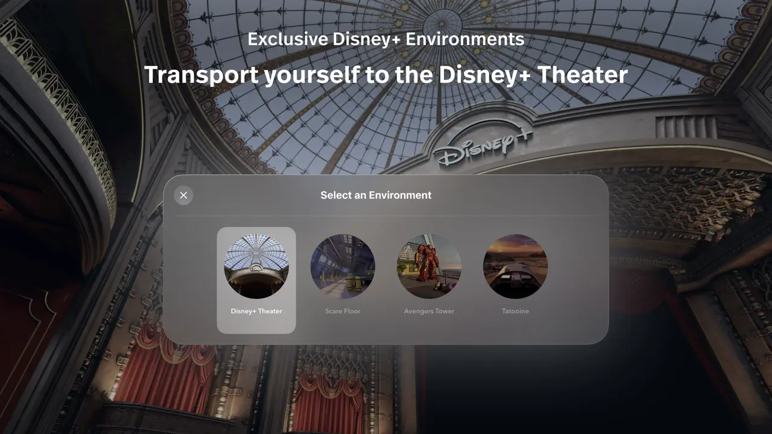The image size is (772, 434).
Task: Select the Disney+ Theater environment thumbnail
Action: point(256,266)
